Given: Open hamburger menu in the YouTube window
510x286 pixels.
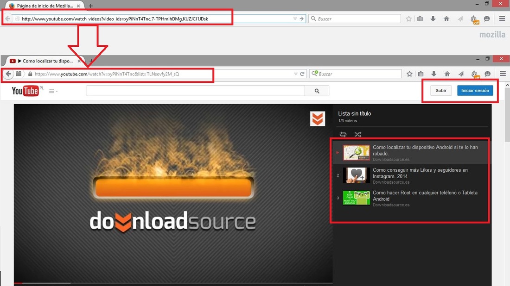Looking at the screenshot, I should (x=503, y=74).
